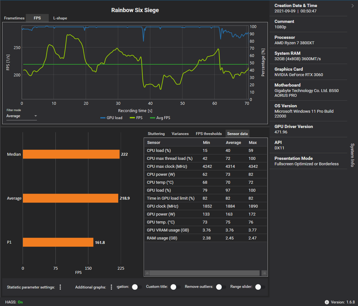Click the 161.8 P1 FPS value
The width and height of the screenshot is (358, 306).
100,243
